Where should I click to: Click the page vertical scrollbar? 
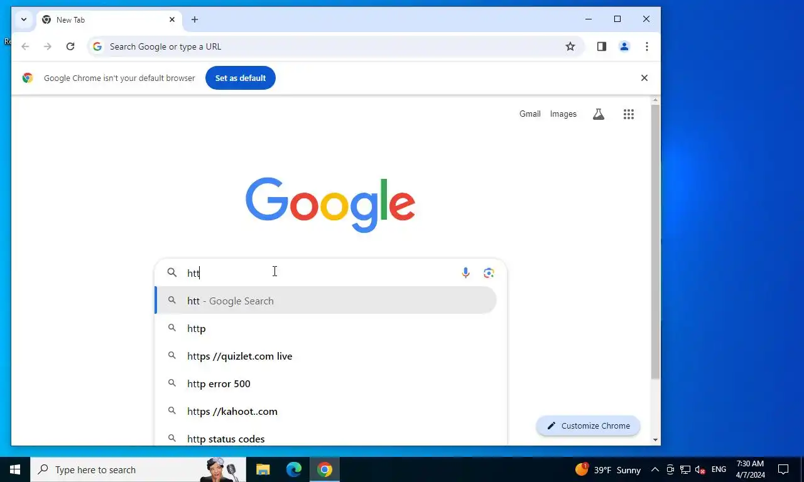click(x=656, y=242)
